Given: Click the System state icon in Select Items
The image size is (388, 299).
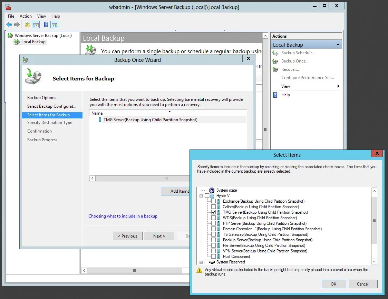Looking at the screenshot, I should coord(212,190).
